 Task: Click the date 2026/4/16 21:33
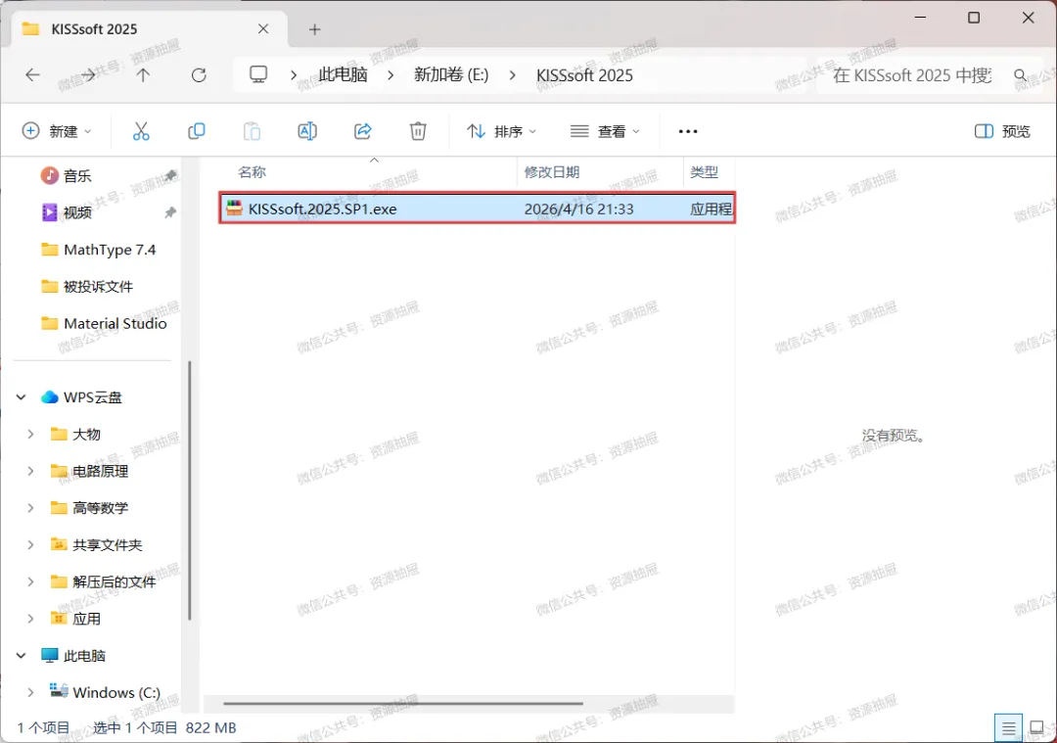[578, 209]
